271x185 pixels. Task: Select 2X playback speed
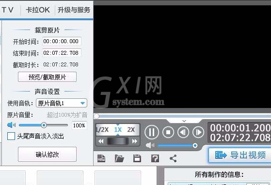click(131, 130)
